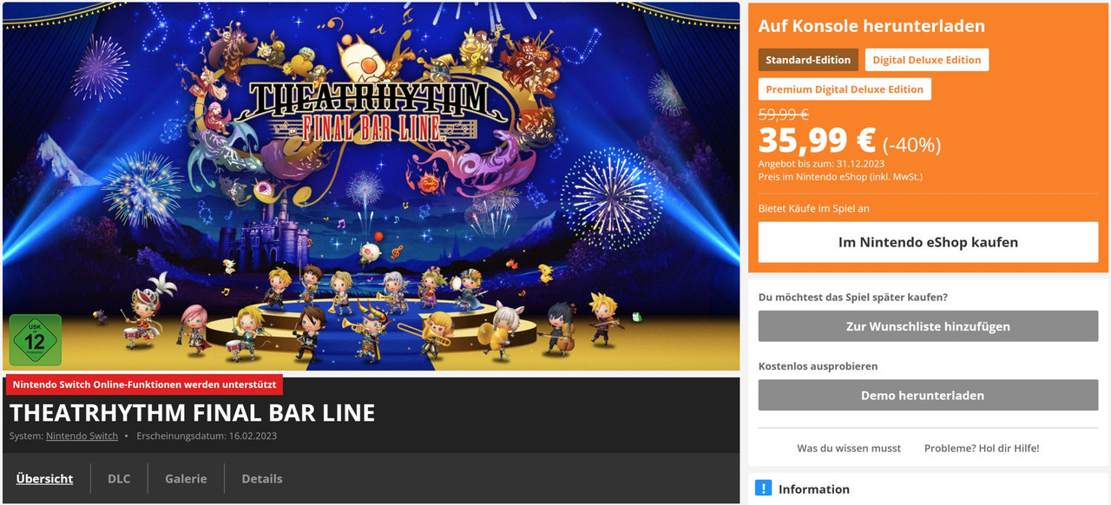Click the Probleme? Hol dir Hilfe! link

(x=982, y=448)
